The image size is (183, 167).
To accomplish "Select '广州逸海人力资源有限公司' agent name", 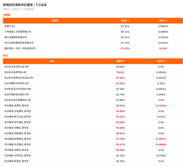I will point(18,32).
